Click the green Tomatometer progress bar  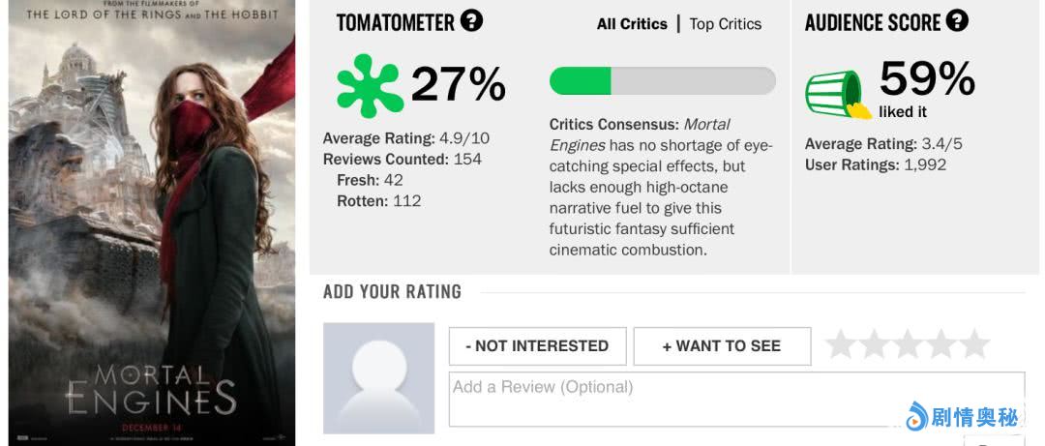point(662,81)
